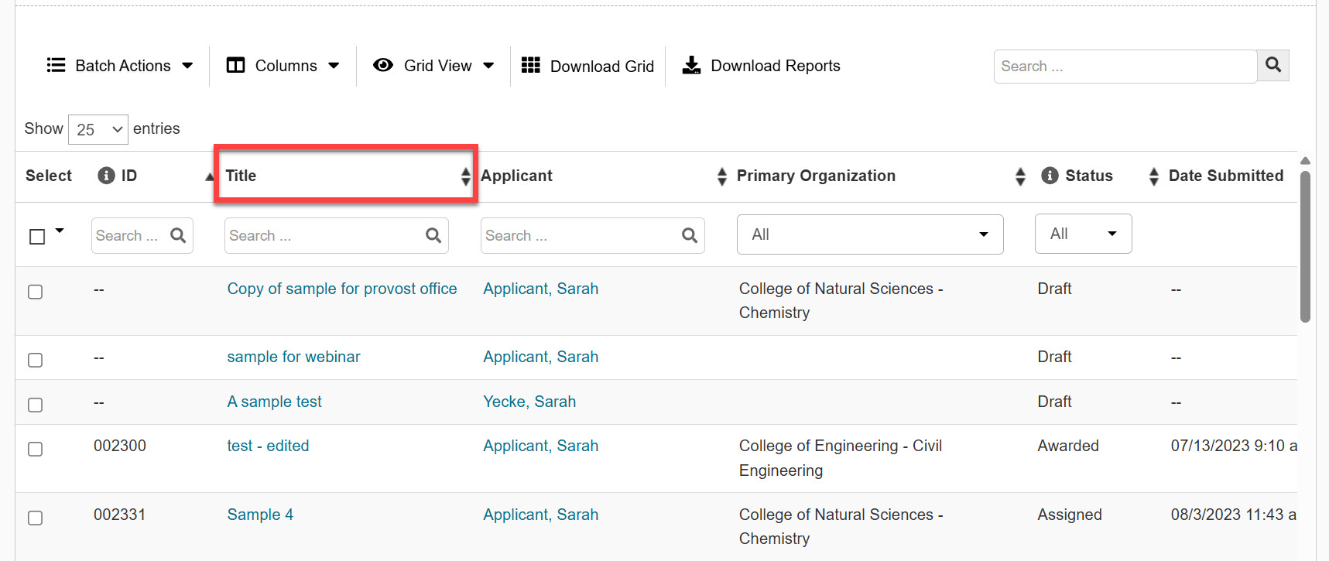Open the Columns menu
The height and width of the screenshot is (561, 1329).
pos(283,66)
